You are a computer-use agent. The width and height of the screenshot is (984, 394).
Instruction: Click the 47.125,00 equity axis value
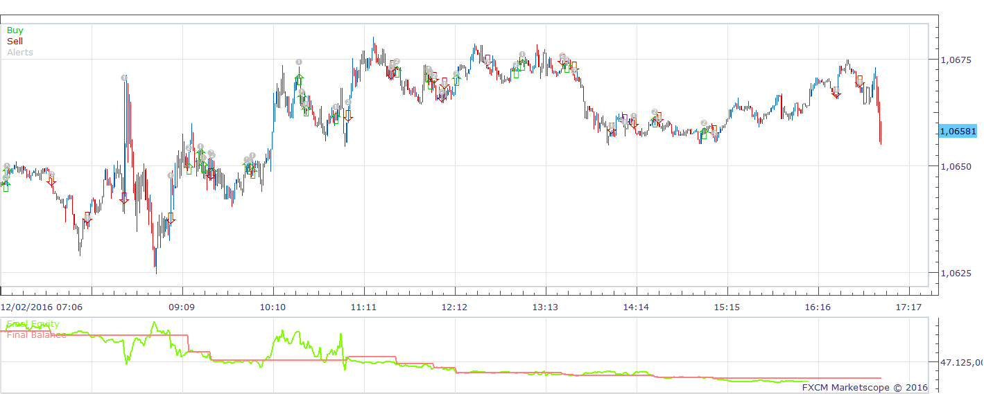(961, 362)
